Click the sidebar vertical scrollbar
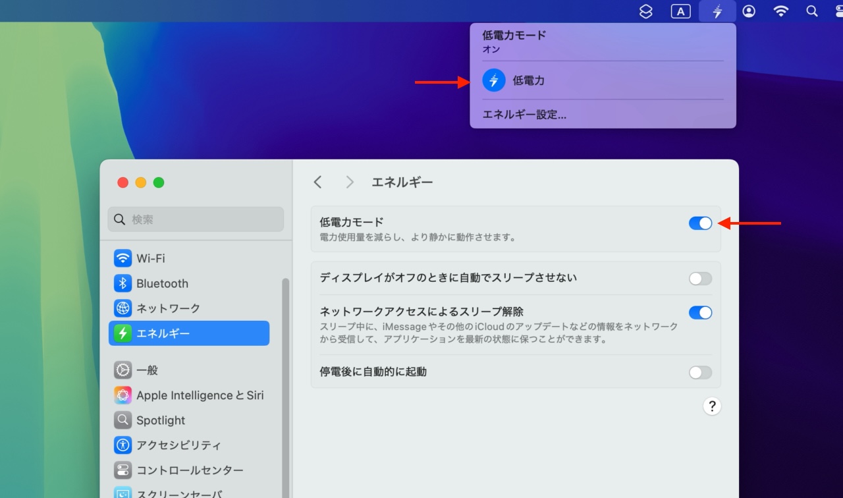The image size is (843, 498). coord(286,387)
